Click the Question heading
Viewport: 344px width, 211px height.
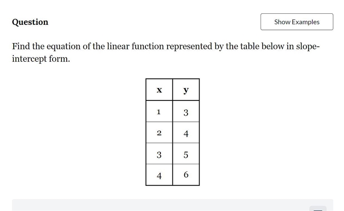point(30,22)
